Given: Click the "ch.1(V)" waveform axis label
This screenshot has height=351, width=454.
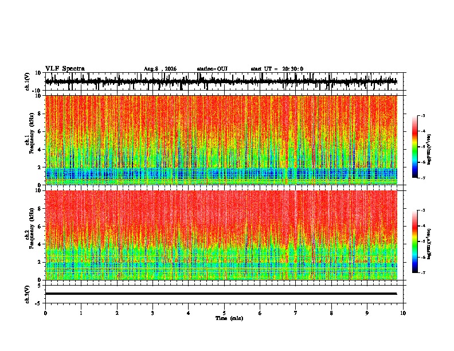Looking at the screenshot, I should 28,81.
